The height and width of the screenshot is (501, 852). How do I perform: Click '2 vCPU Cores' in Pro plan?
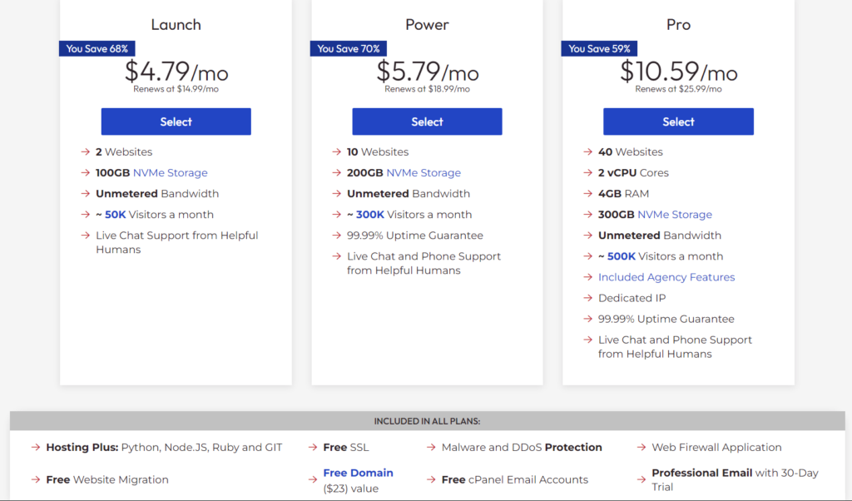tap(633, 173)
